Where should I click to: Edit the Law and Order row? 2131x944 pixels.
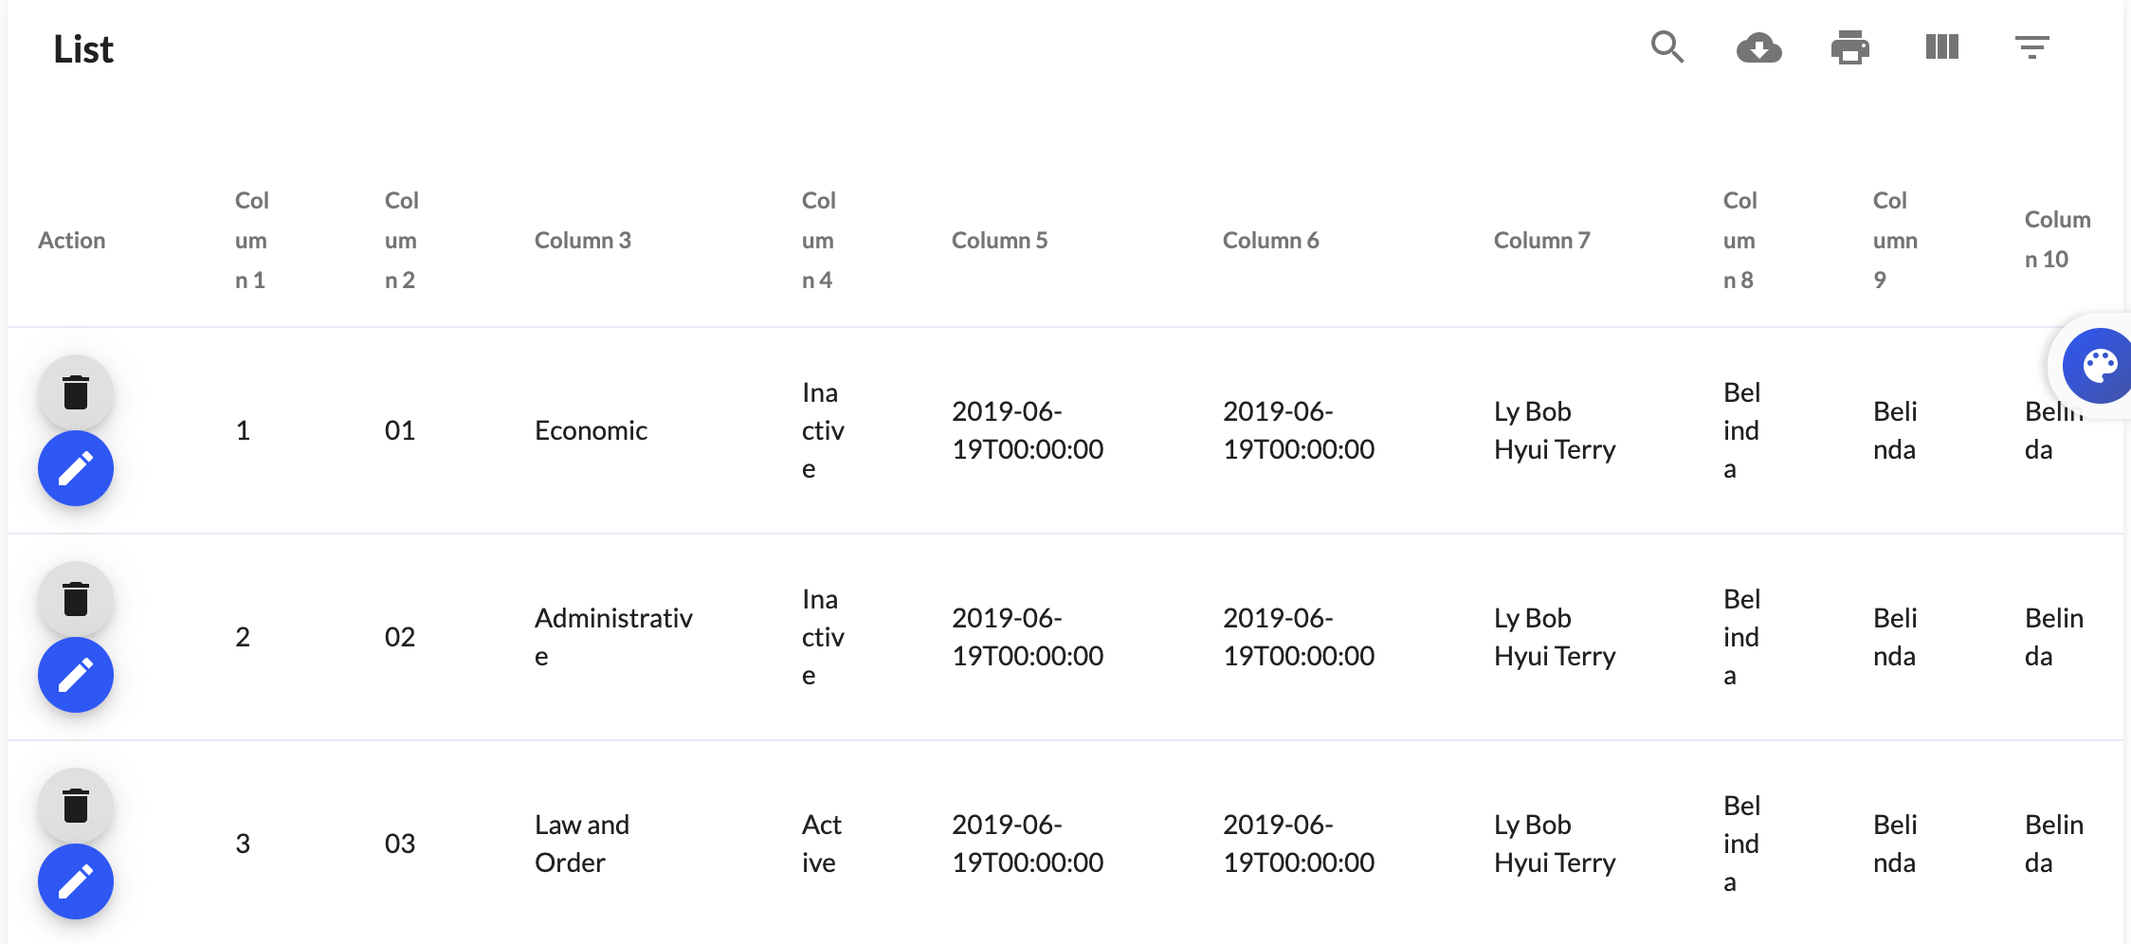pos(76,881)
